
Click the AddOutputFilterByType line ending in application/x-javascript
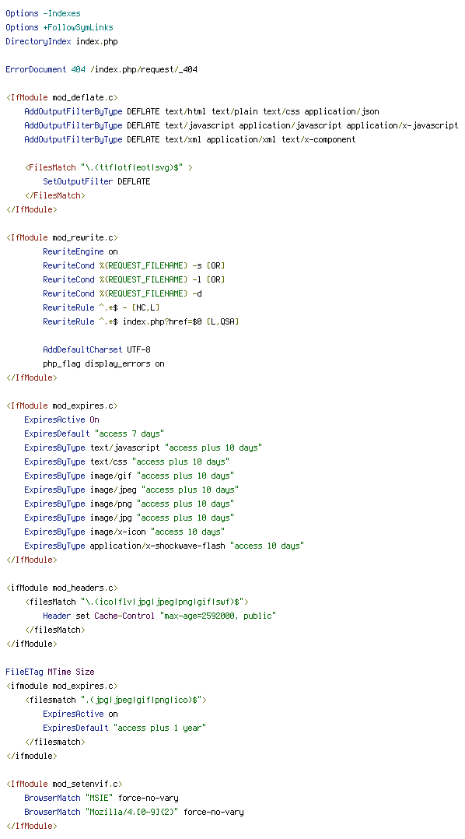tap(241, 125)
